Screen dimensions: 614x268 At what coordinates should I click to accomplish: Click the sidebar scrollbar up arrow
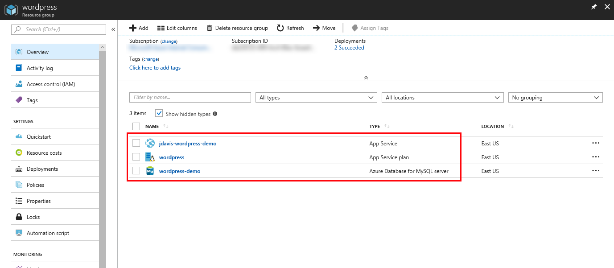[x=103, y=47]
